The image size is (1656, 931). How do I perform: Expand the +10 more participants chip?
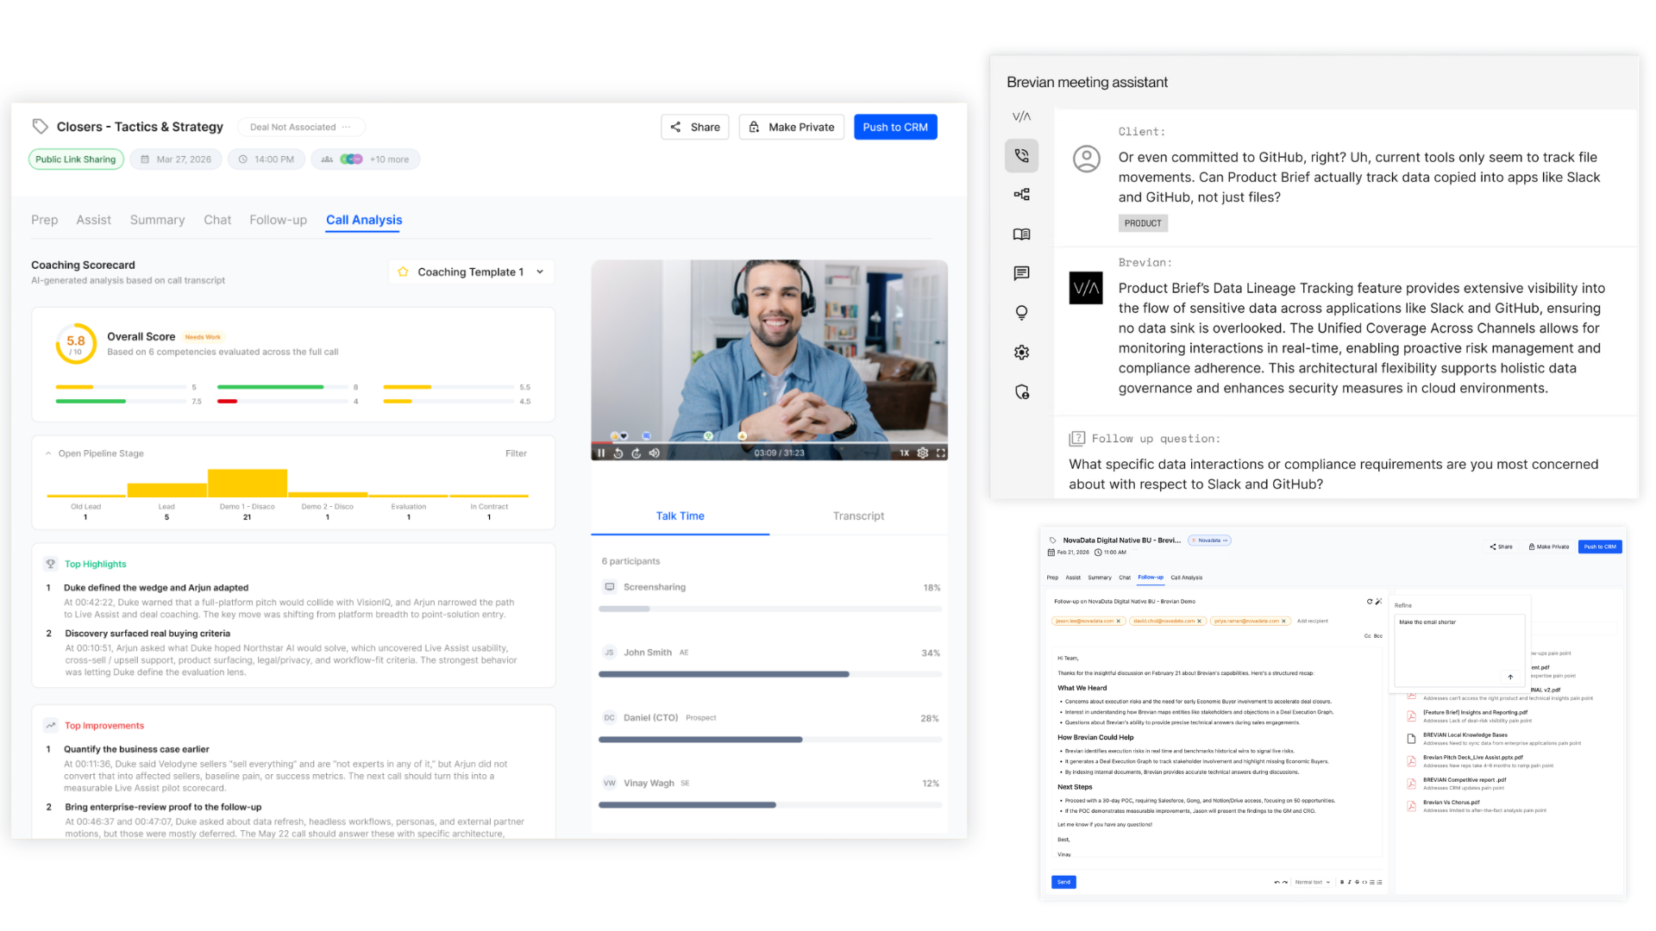point(366,159)
